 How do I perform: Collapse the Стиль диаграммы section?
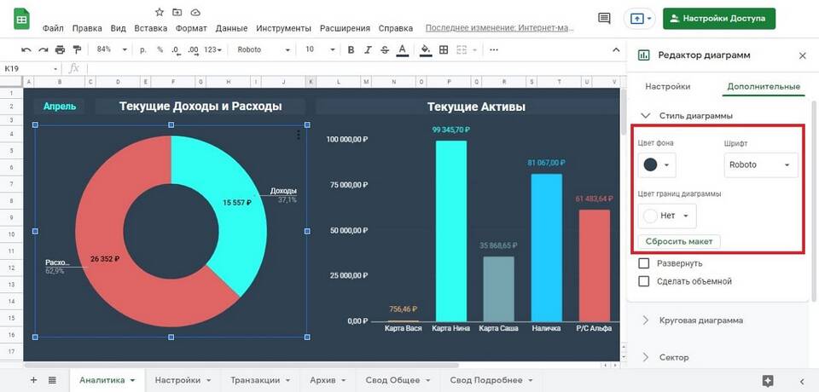645,115
